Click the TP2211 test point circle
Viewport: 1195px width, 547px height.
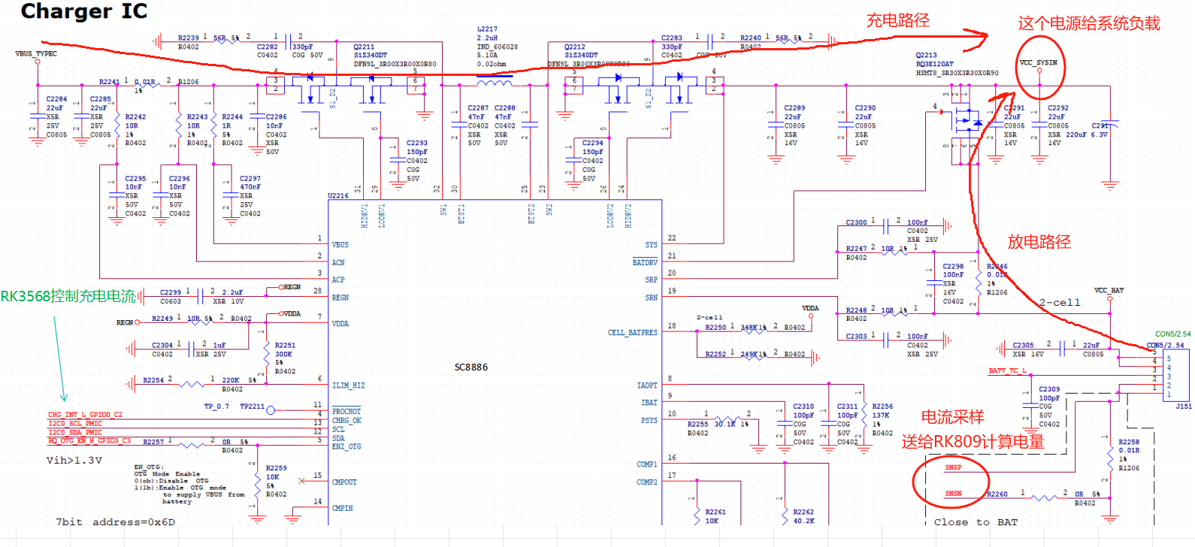(x=271, y=409)
